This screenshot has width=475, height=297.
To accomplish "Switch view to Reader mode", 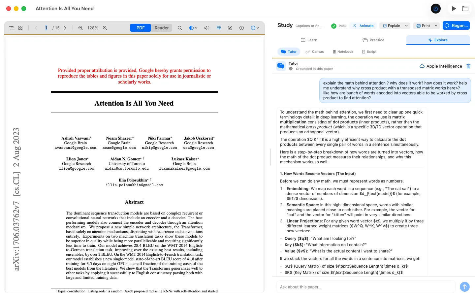I will point(162,28).
